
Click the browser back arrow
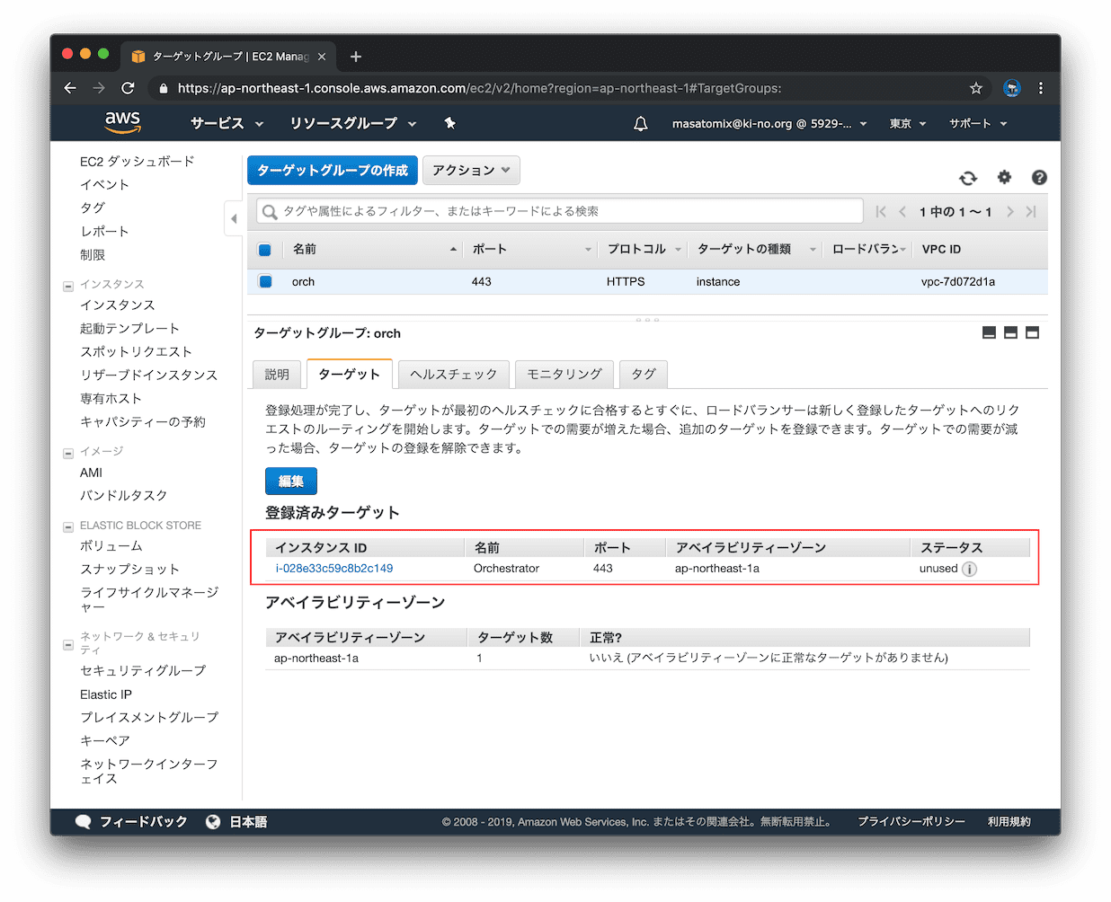point(70,88)
